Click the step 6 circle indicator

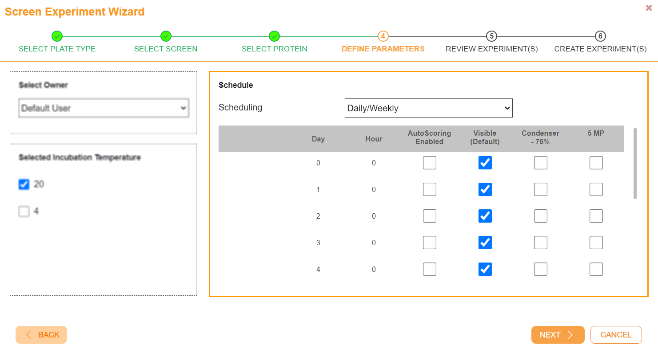pos(600,36)
